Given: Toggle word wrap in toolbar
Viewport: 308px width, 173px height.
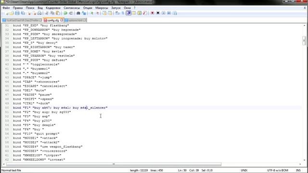Looking at the screenshot, I should pos(117,13).
